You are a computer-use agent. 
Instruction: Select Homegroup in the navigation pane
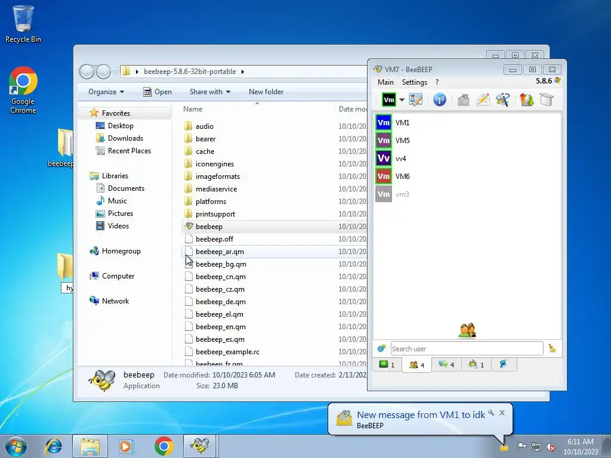121,251
